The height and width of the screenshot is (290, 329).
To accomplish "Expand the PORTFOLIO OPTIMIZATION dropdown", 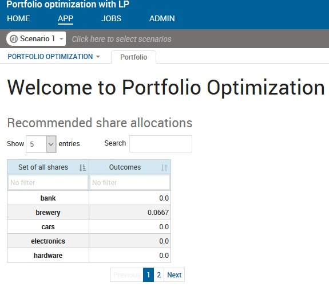I will click(98, 57).
